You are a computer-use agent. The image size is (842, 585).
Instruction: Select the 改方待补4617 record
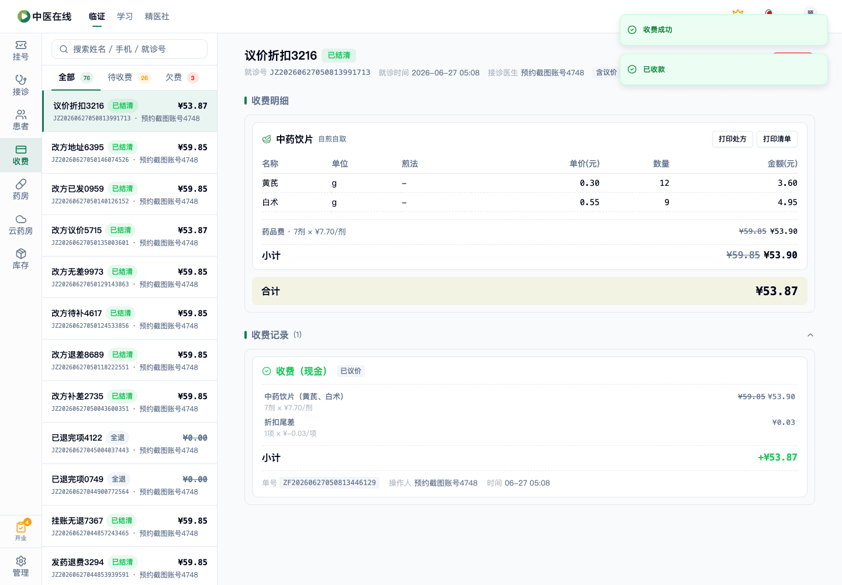[130, 319]
